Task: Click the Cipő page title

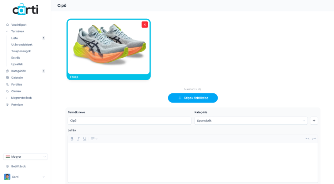Action: click(x=62, y=6)
